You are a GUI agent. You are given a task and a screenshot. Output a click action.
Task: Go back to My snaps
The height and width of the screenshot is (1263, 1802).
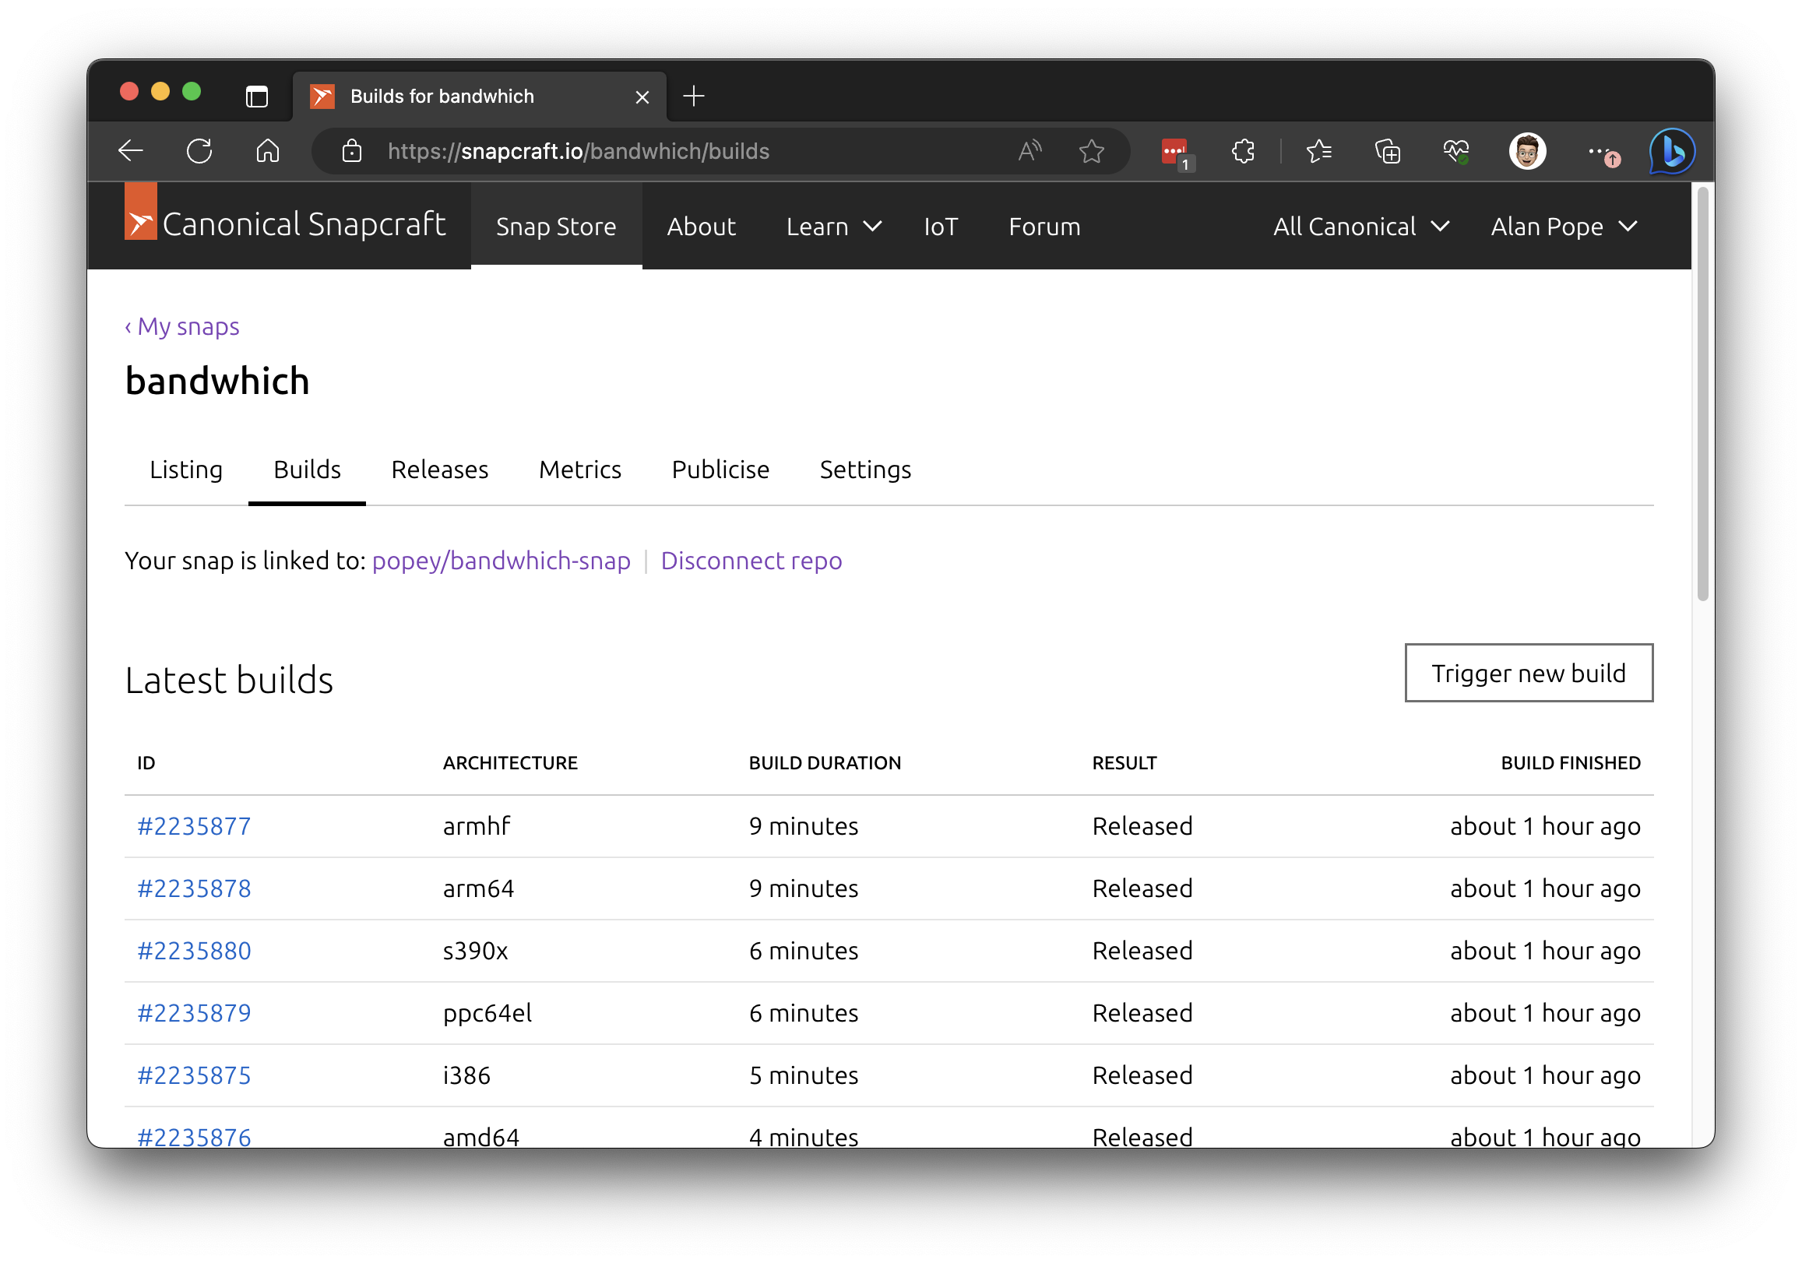[x=182, y=325]
